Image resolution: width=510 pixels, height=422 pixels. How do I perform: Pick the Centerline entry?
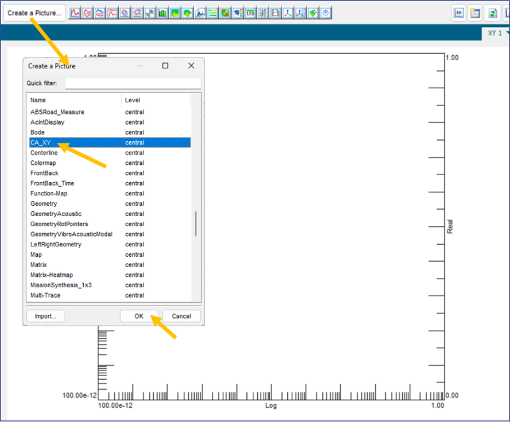[x=110, y=153]
